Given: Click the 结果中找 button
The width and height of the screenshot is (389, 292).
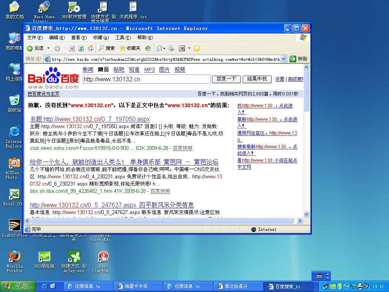Looking at the screenshot, I should (x=257, y=79).
